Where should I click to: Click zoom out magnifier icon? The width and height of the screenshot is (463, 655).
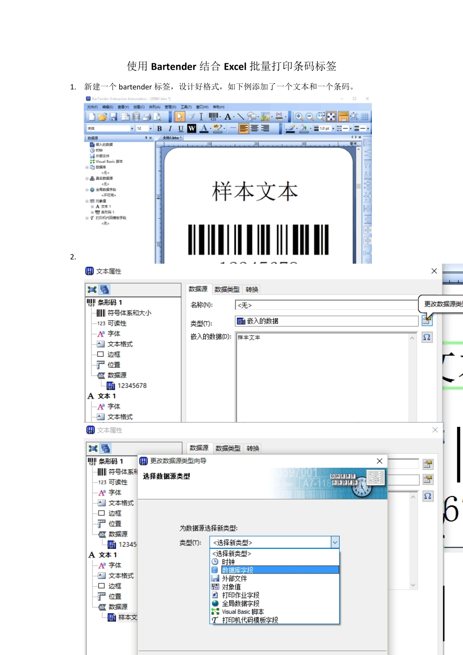(309, 116)
